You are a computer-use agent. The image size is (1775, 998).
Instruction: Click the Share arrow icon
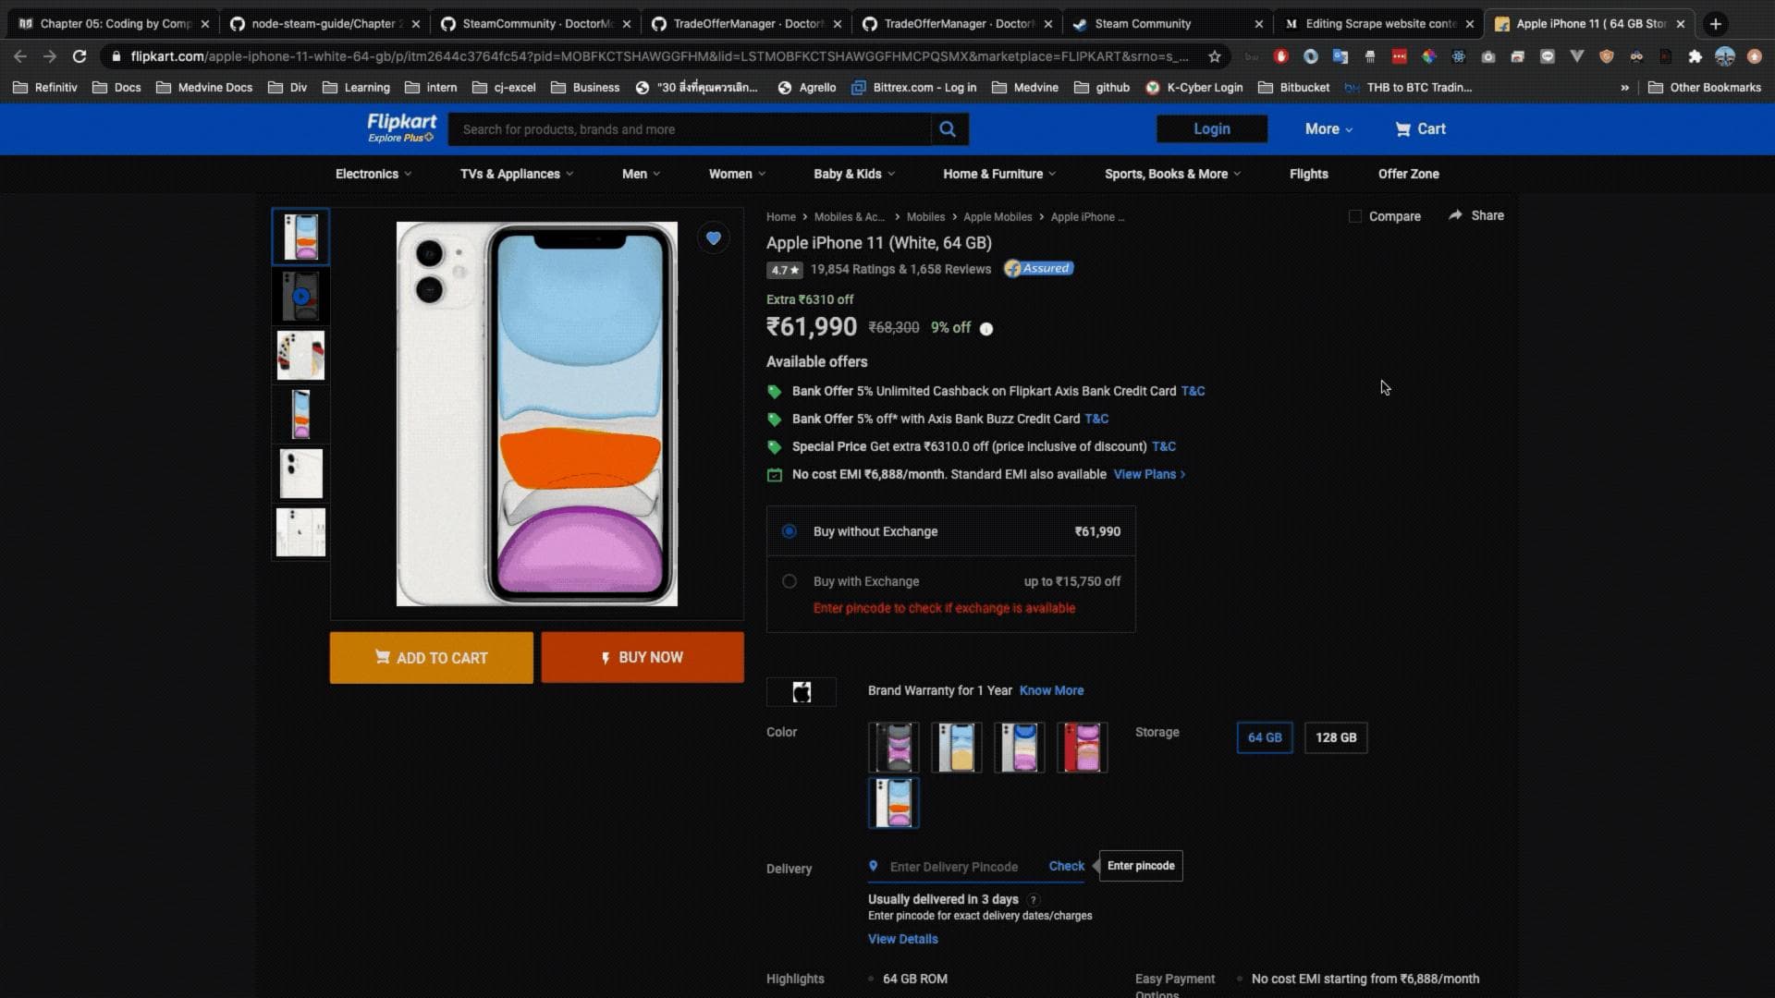1455,215
